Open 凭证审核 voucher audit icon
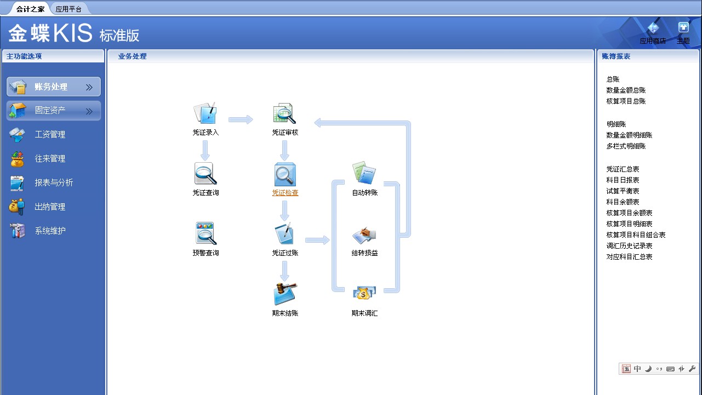The height and width of the screenshot is (395, 702). [x=285, y=113]
